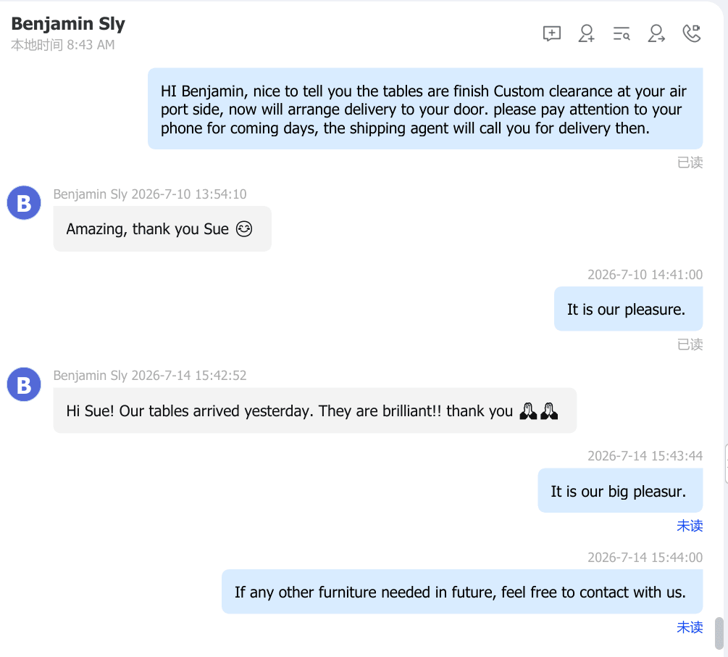728x657 pixels.
Task: Click the smiley emoji in Benjamin's message
Action: 243,229
